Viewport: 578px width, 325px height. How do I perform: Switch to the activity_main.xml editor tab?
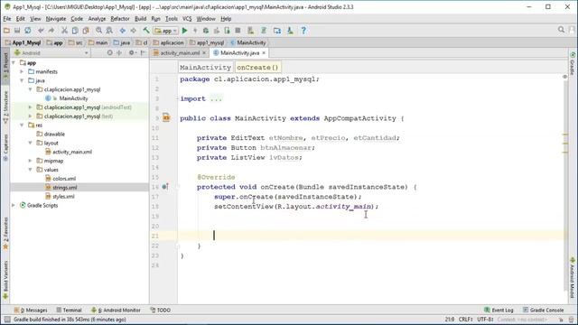(180, 53)
